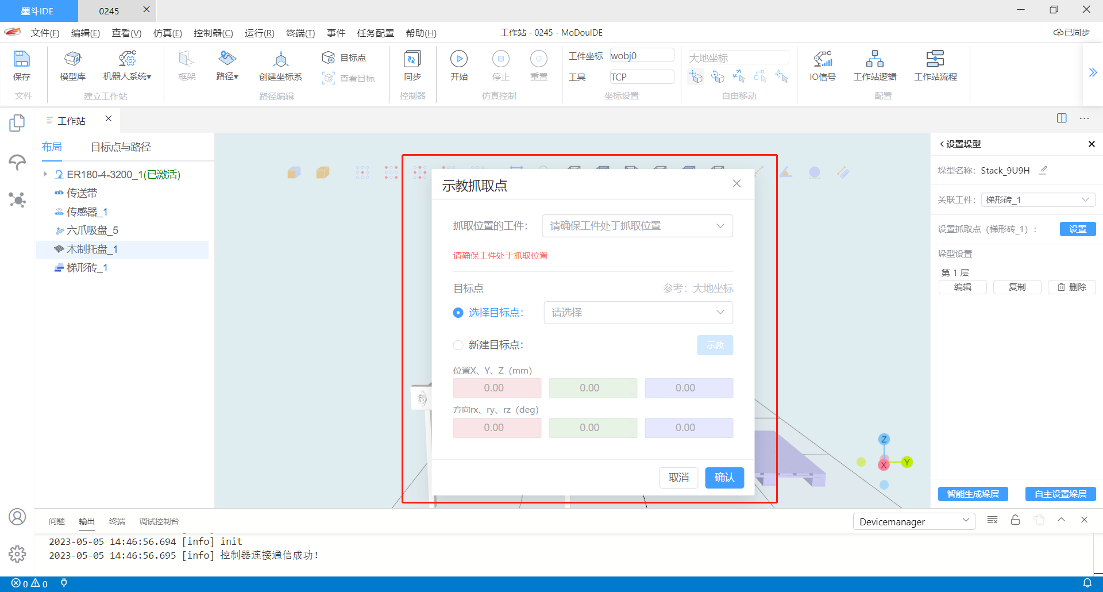Open the 仿真(E) menu
Screen dimensions: 1103x592
point(167,33)
